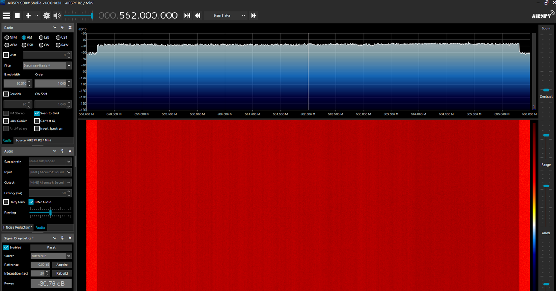Adjust the Panning slider
Image resolution: width=556 pixels, height=291 pixels.
point(50,213)
